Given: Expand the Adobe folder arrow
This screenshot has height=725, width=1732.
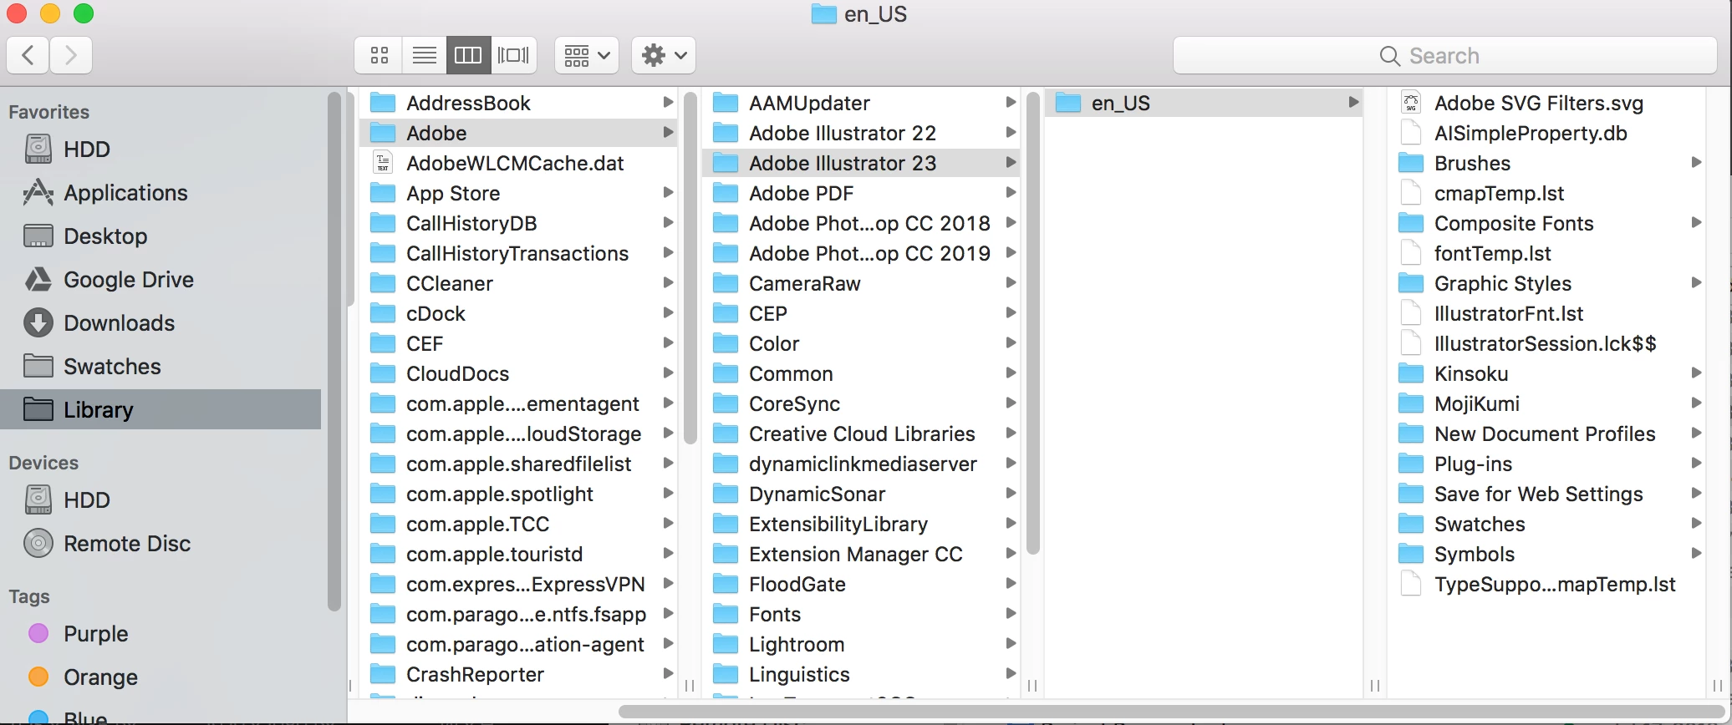Looking at the screenshot, I should (668, 132).
